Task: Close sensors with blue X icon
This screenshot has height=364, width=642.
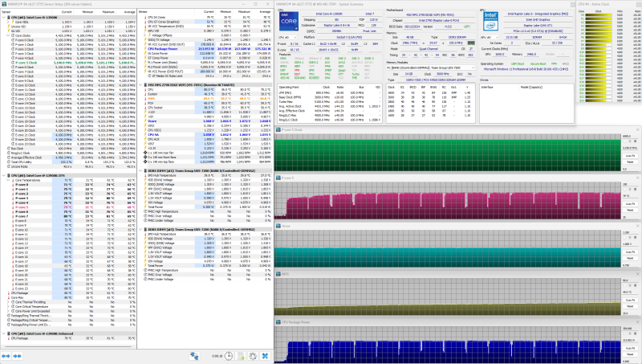Action: click(266, 356)
